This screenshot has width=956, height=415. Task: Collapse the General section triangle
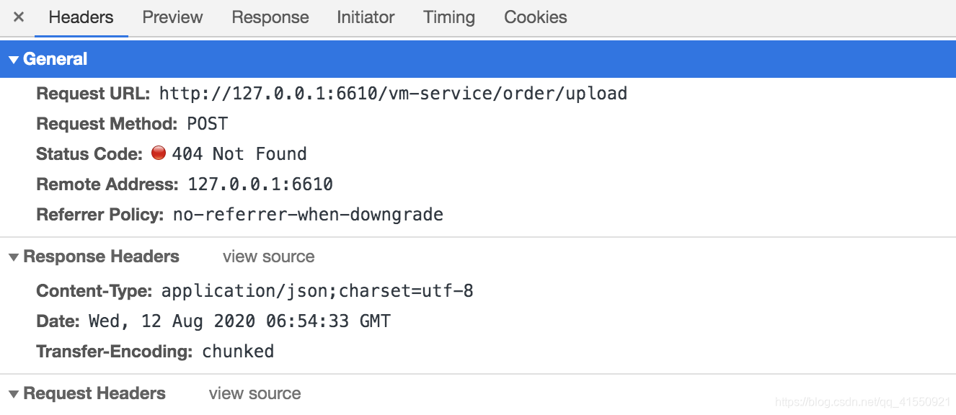[x=13, y=60]
